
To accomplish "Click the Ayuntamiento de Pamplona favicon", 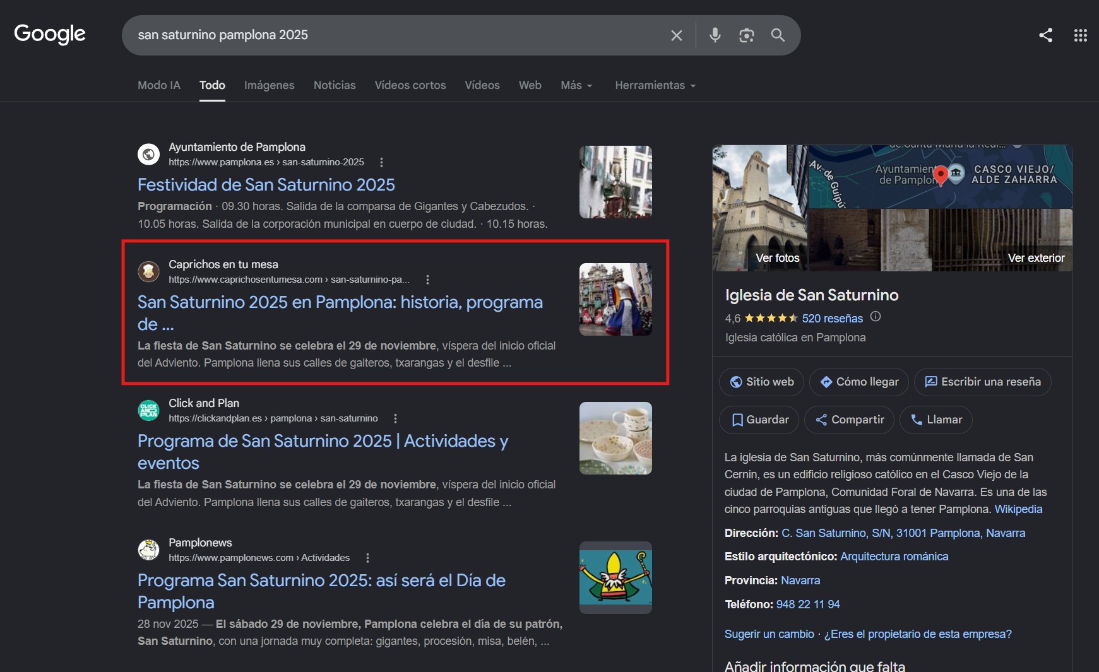I will tap(148, 154).
